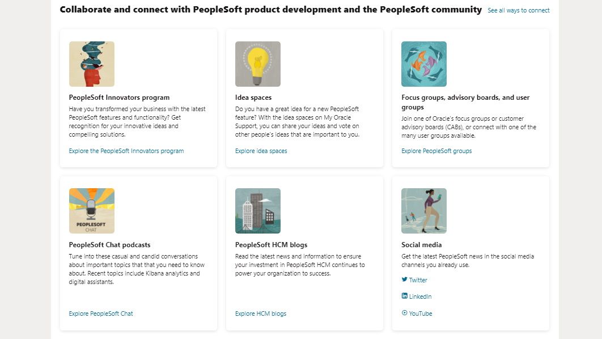Open the Explore HCM blogs link
The image size is (602, 339).
[261, 313]
